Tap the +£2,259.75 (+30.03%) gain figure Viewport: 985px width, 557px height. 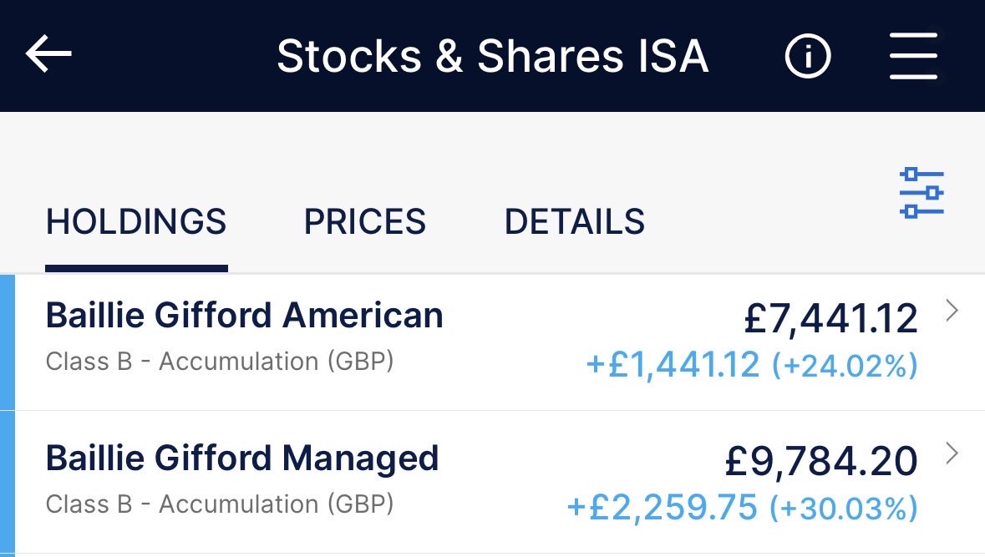point(743,508)
